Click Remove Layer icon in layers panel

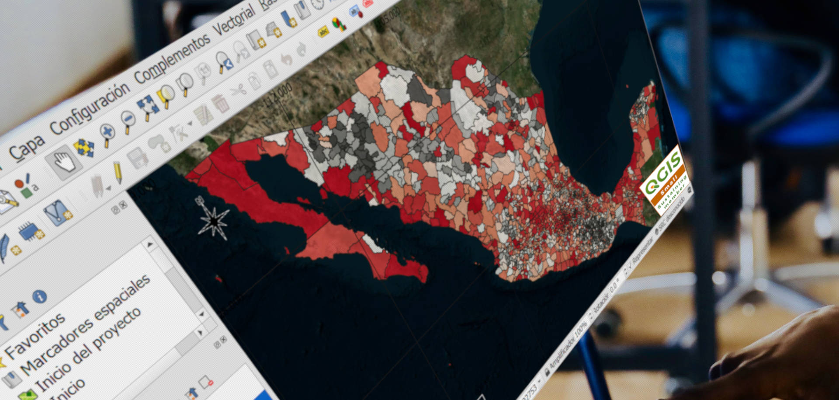coord(206,383)
